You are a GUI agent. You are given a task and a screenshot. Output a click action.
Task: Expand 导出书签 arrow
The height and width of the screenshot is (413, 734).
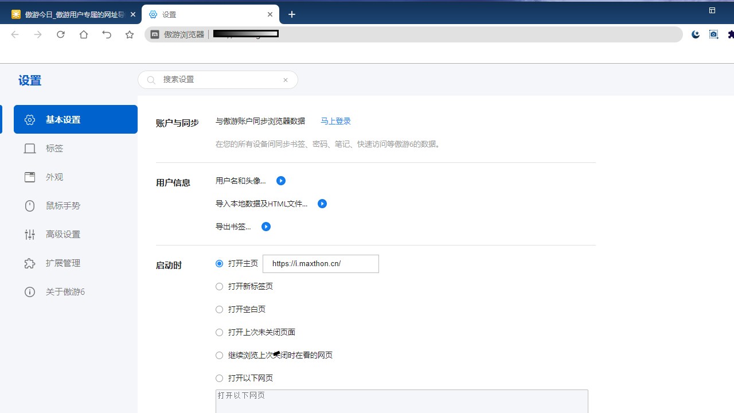click(266, 227)
